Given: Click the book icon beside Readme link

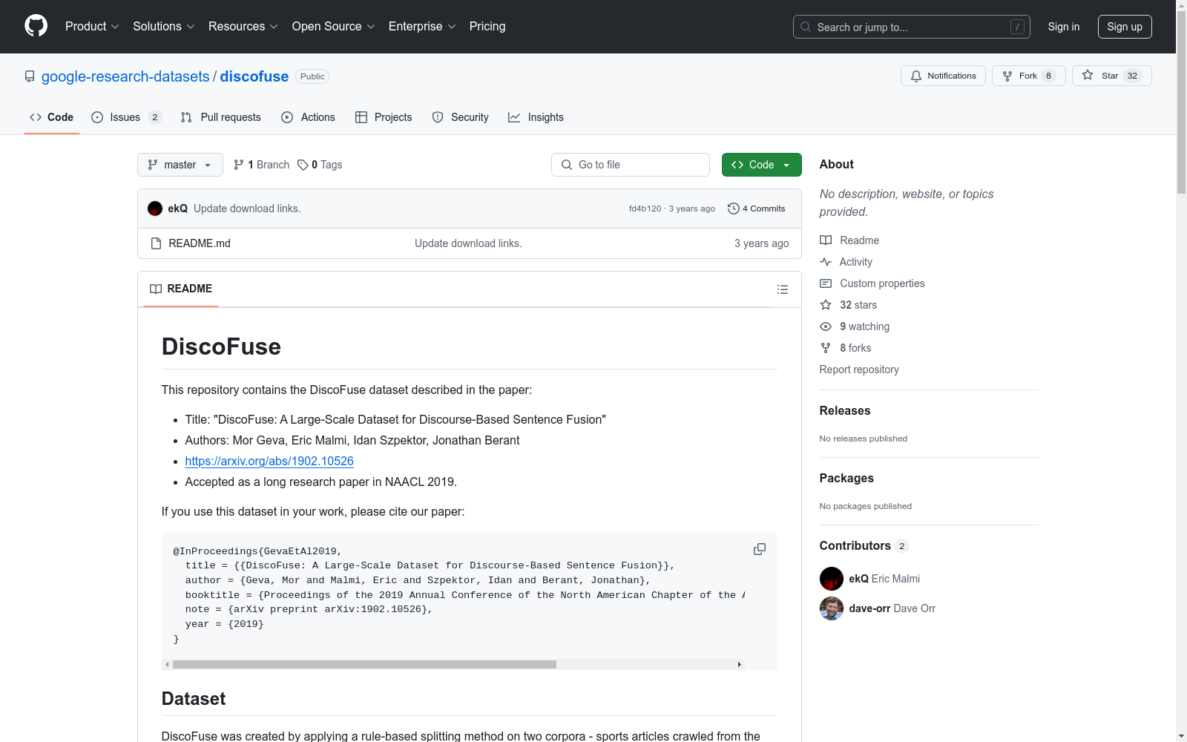Looking at the screenshot, I should pyautogui.click(x=826, y=240).
